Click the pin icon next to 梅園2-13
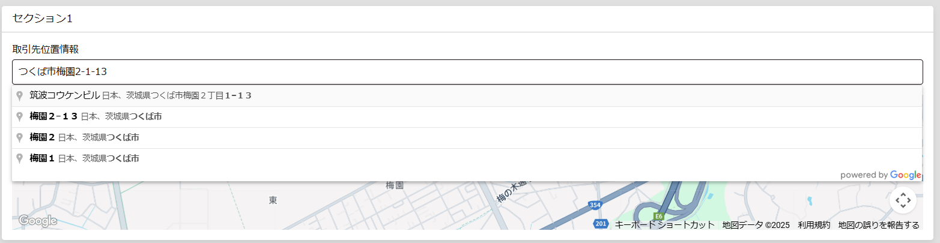Image resolution: width=940 pixels, height=243 pixels. pyautogui.click(x=19, y=117)
